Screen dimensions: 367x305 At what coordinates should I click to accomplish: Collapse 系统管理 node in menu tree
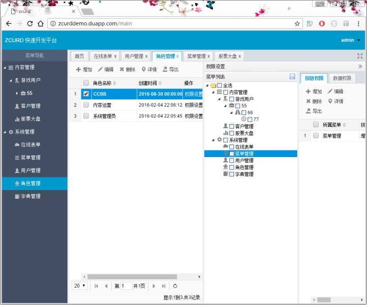click(x=213, y=140)
